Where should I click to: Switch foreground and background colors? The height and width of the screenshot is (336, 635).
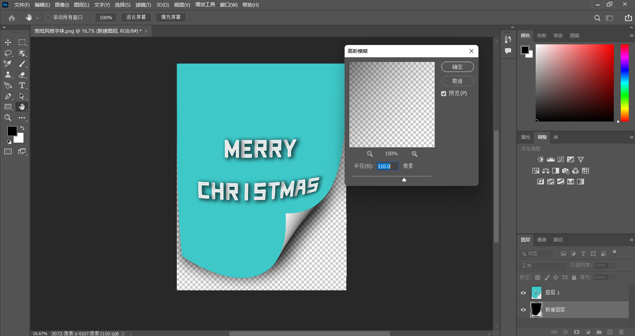23,128
